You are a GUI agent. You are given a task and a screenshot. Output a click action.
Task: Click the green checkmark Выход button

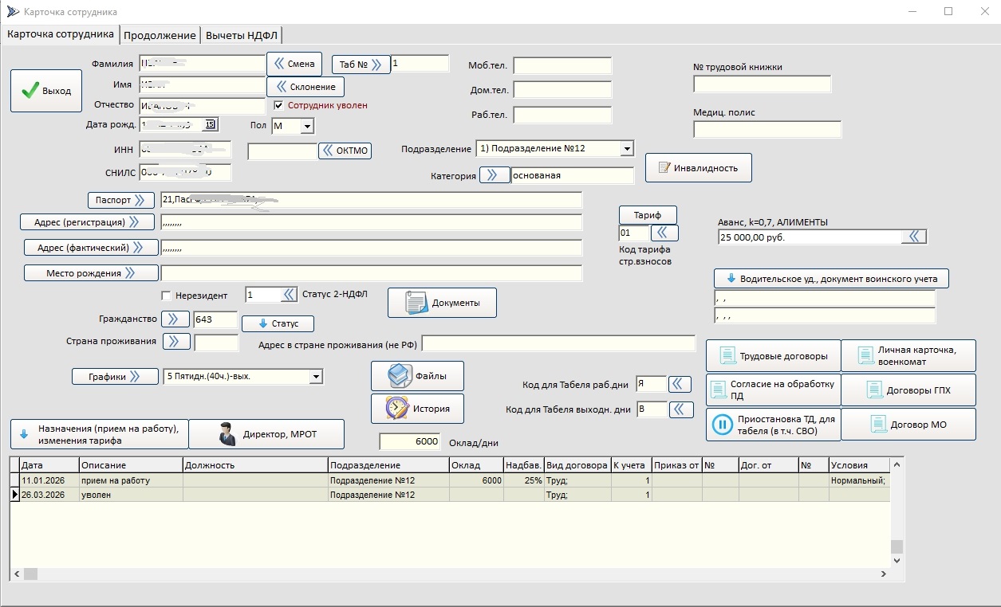[46, 92]
